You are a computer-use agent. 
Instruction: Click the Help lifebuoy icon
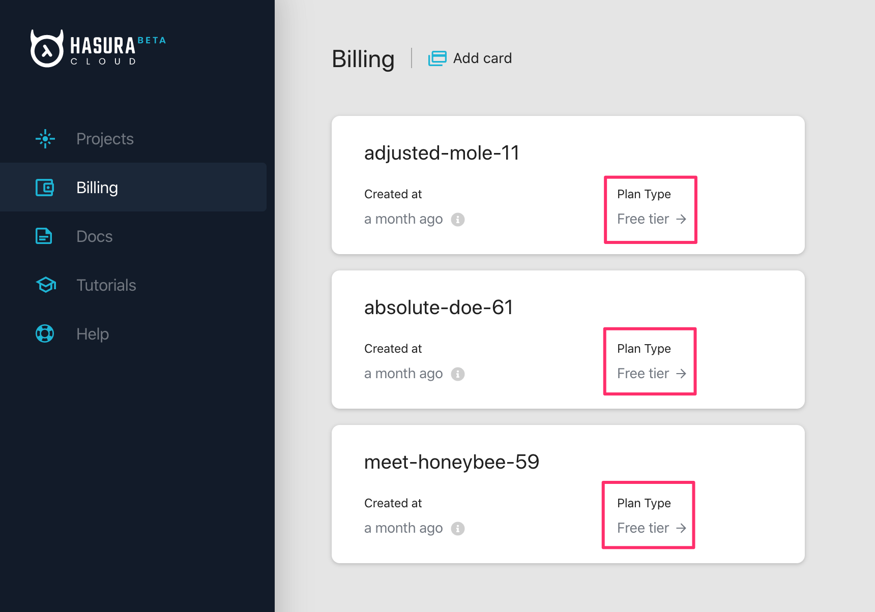pyautogui.click(x=45, y=334)
